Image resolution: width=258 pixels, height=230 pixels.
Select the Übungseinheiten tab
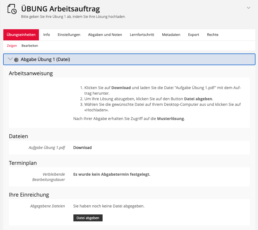[x=21, y=35]
